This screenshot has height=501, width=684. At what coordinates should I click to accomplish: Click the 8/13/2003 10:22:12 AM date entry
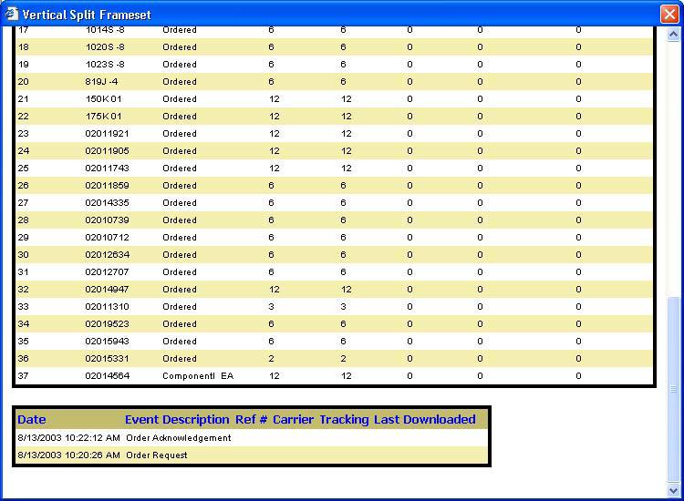click(69, 438)
